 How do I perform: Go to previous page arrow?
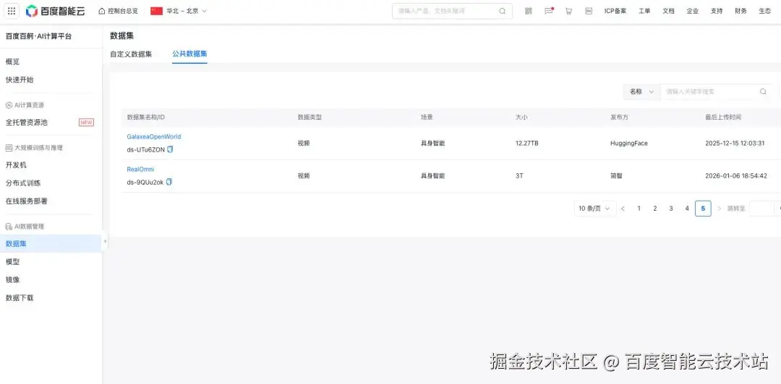[x=623, y=209]
